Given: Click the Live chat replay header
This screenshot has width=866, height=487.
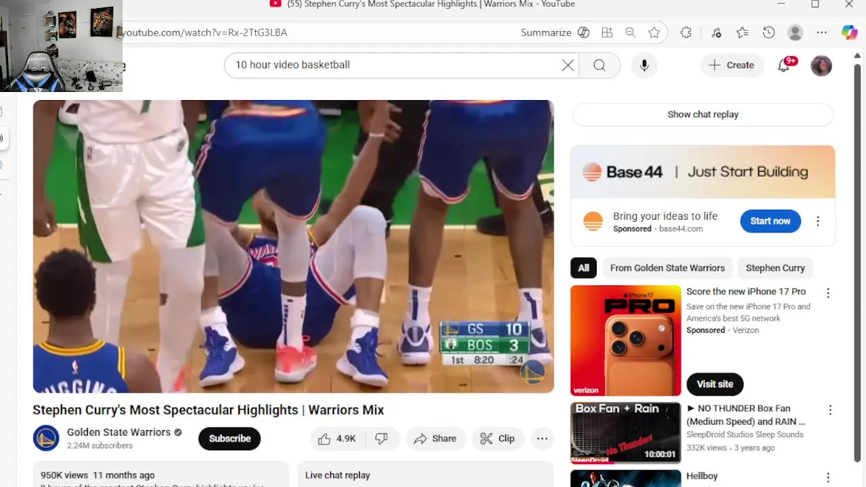Looking at the screenshot, I should tap(338, 476).
